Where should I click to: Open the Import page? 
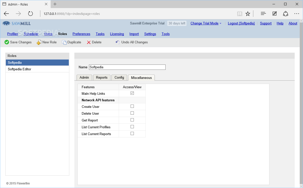(134, 34)
